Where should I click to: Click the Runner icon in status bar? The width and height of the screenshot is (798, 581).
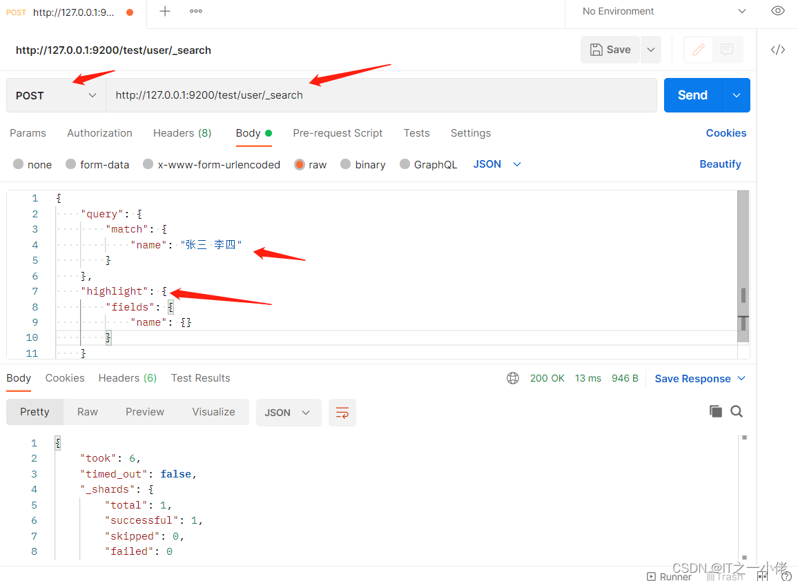(x=651, y=576)
